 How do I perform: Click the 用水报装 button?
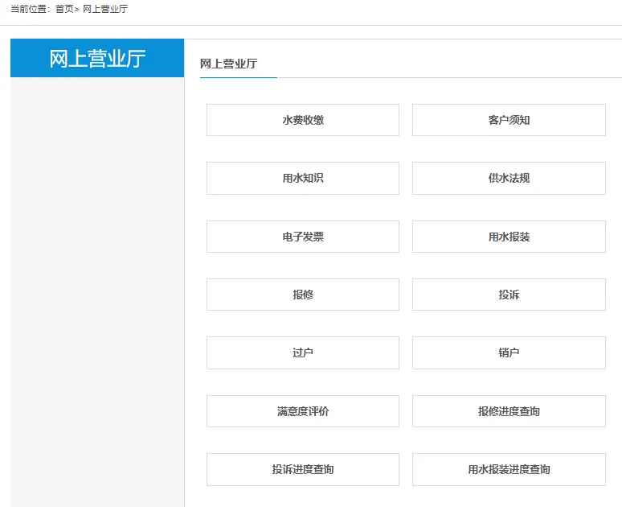click(509, 237)
